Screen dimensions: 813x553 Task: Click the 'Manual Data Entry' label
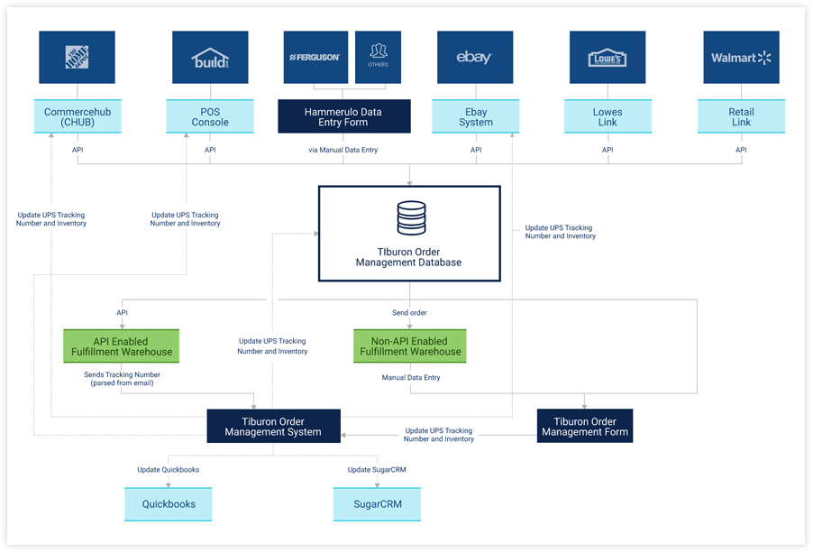411,378
